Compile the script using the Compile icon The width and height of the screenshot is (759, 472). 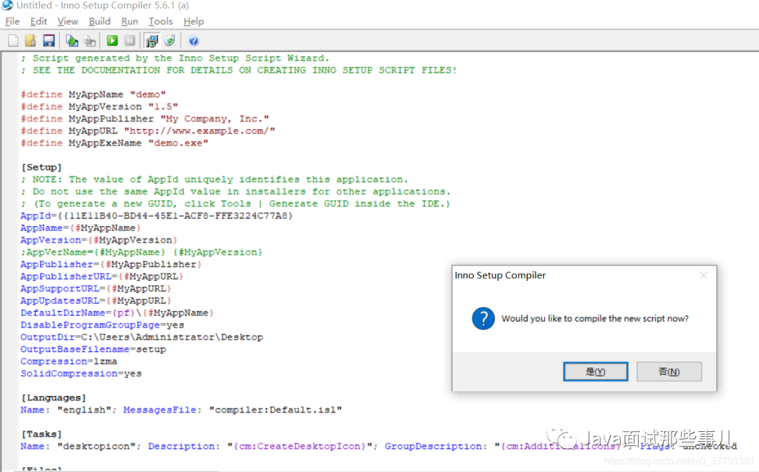(x=72, y=41)
